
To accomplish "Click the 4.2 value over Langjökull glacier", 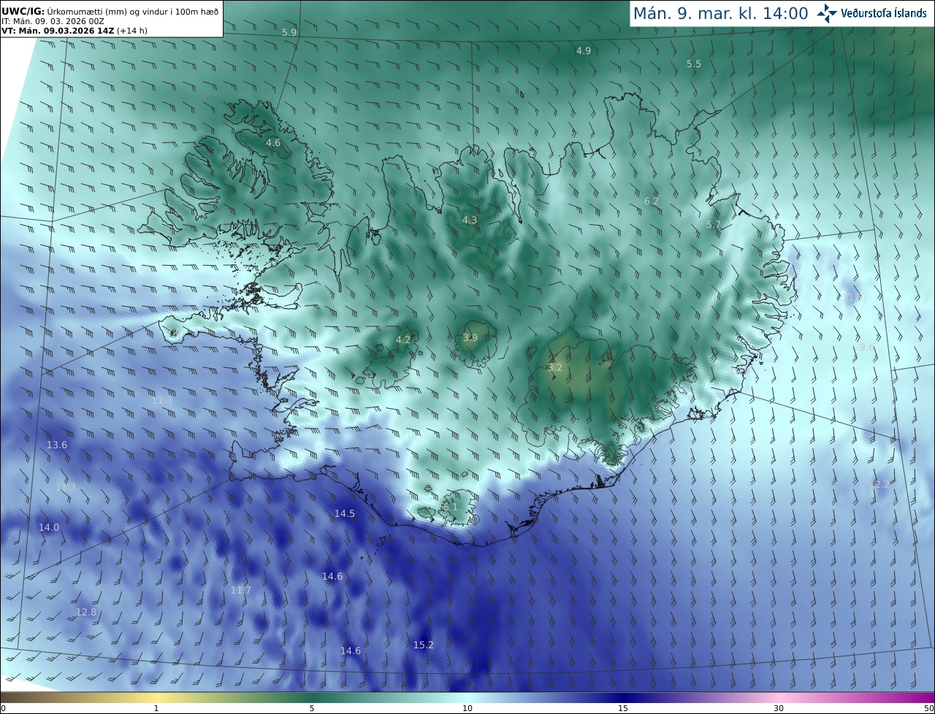I will 403,339.
